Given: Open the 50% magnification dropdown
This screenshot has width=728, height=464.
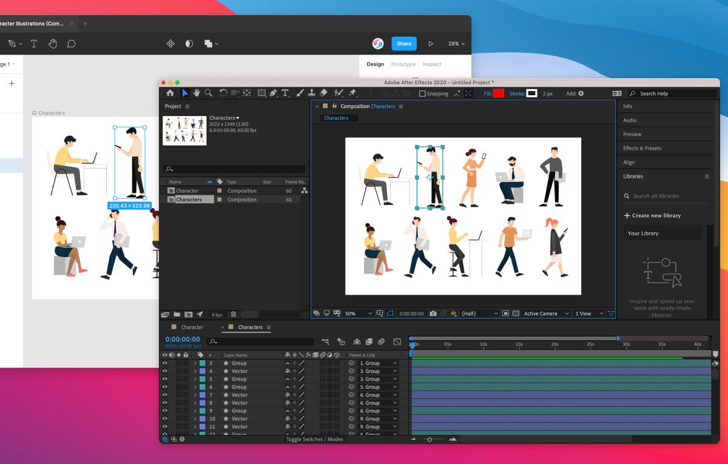Looking at the screenshot, I should click(358, 314).
